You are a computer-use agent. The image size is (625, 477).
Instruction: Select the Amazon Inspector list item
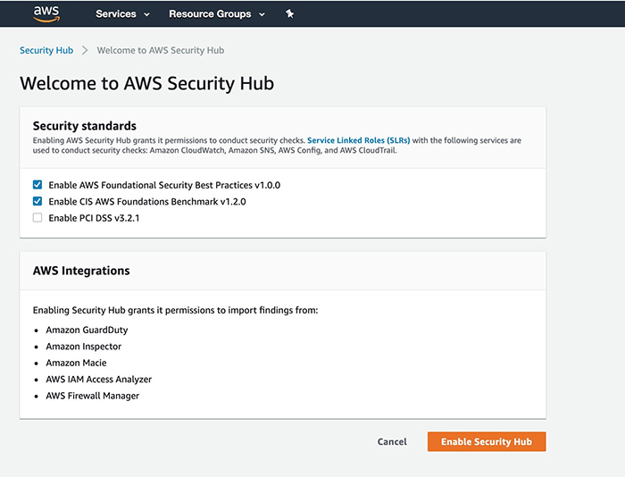(84, 347)
